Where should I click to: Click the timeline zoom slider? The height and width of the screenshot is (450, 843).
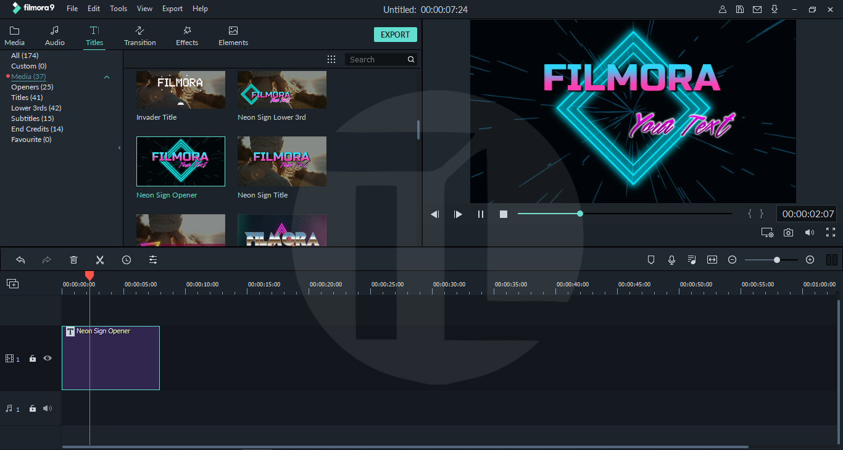point(771,260)
